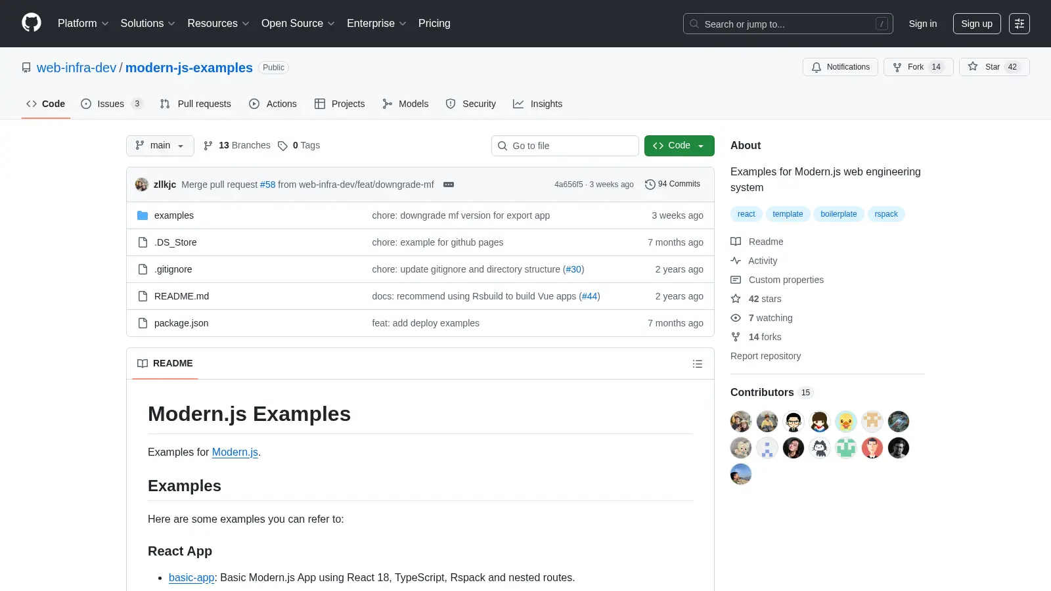Screen dimensions: 1051x591
Task: Click the rspack topic tag
Action: (x=886, y=214)
